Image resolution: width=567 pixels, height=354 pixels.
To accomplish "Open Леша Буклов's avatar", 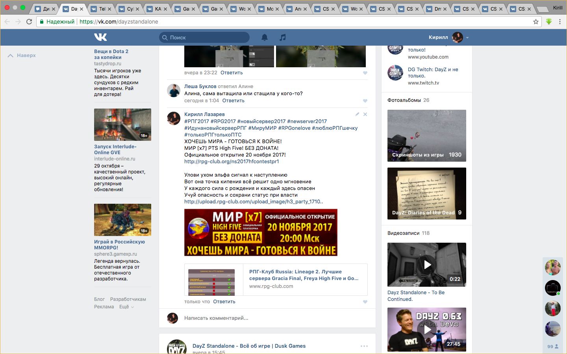I will click(x=174, y=90).
